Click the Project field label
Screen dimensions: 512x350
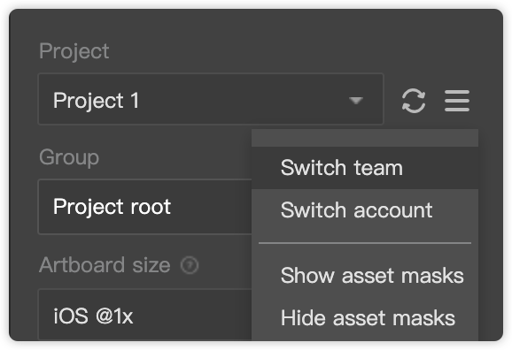coord(74,51)
